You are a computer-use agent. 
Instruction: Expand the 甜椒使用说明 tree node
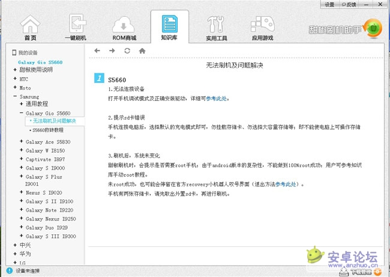15,70
